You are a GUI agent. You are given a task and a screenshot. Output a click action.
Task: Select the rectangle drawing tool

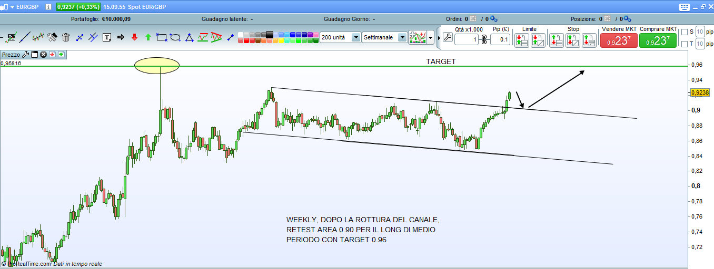click(x=161, y=37)
